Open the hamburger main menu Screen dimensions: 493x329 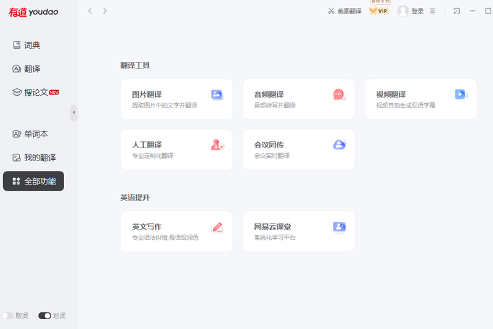(x=433, y=11)
